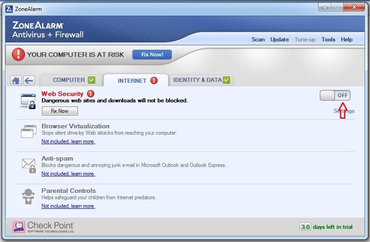Open the Update menu

[279, 40]
